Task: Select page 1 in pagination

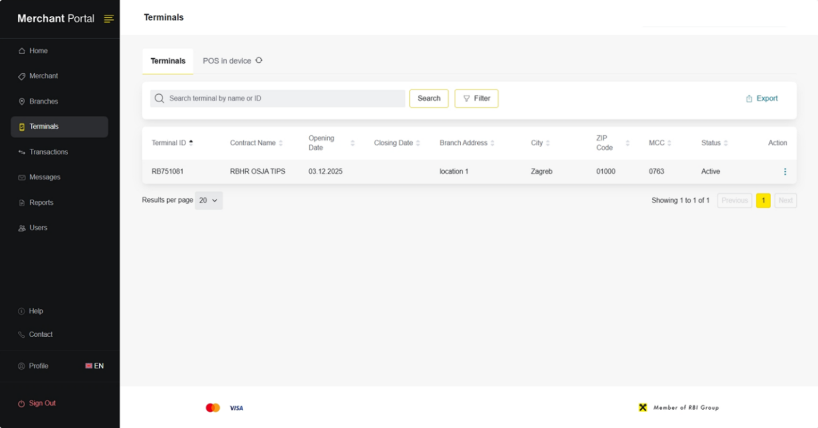Action: (x=763, y=200)
